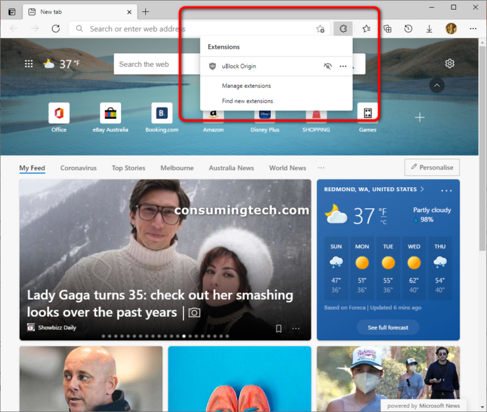Click the Refresh page button

[x=56, y=29]
